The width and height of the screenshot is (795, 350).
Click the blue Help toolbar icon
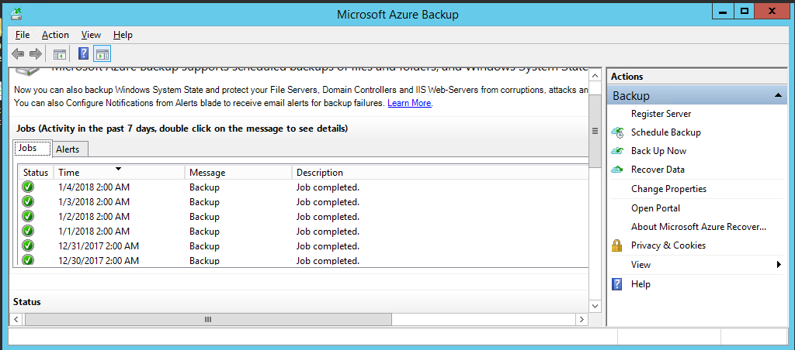point(84,53)
